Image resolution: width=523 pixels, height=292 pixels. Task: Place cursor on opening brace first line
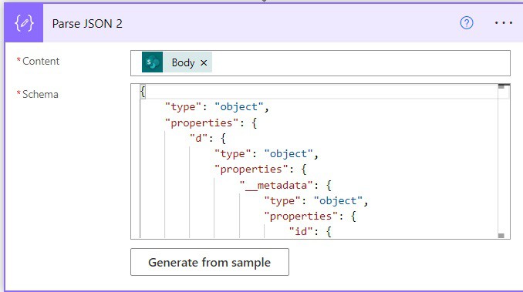(x=143, y=92)
